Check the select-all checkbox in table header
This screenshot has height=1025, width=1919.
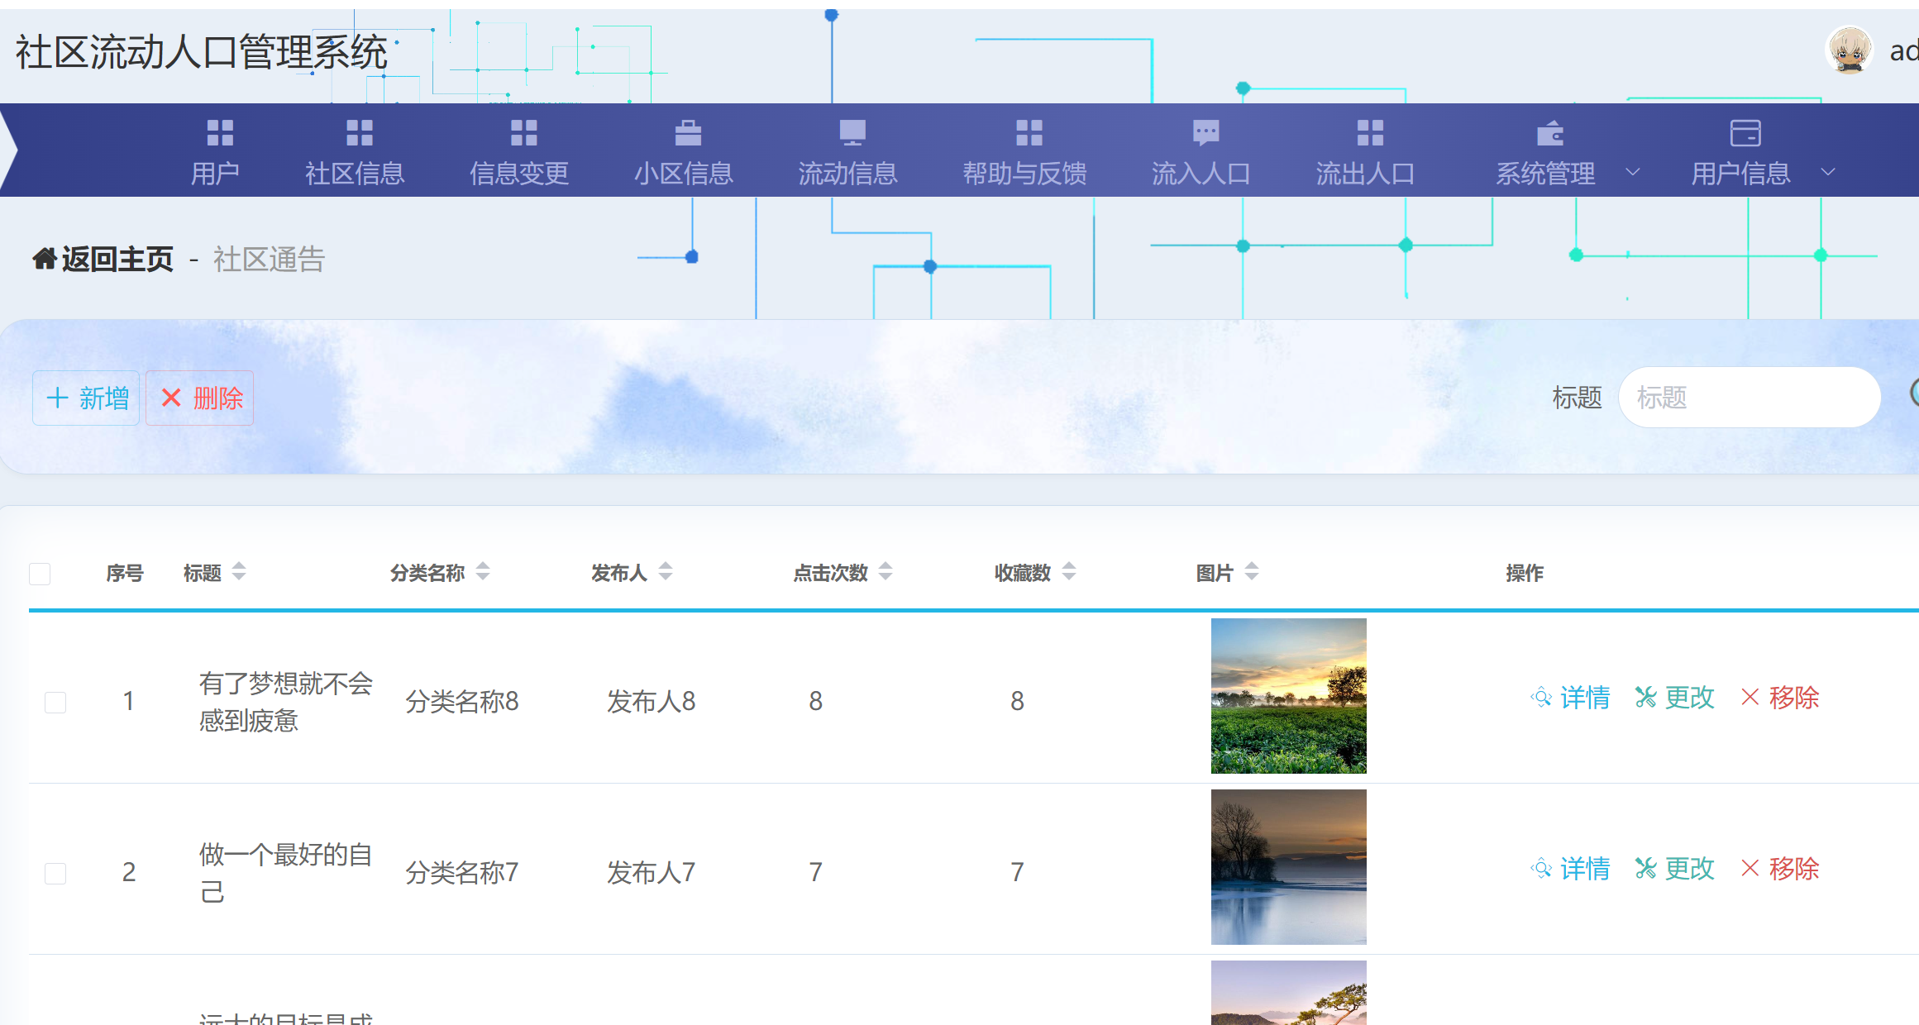[x=39, y=573]
